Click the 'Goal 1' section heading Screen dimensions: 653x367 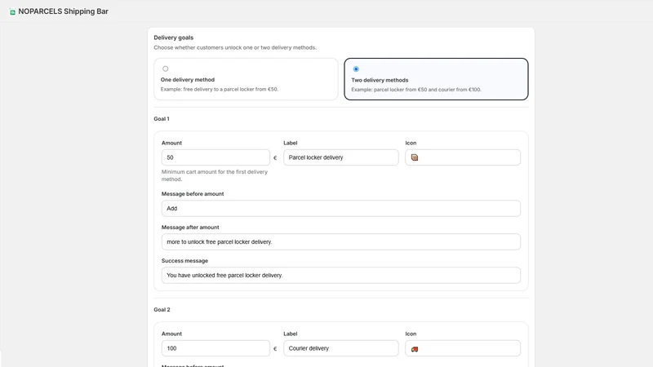tap(162, 118)
